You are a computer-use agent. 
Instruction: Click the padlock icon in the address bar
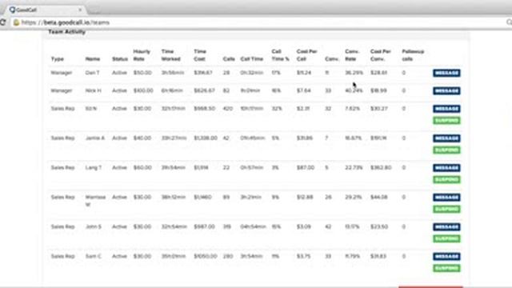coord(16,22)
